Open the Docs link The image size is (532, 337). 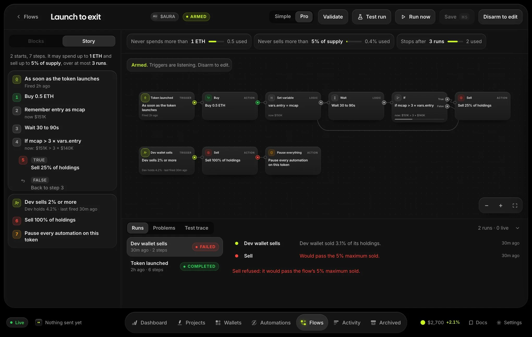click(x=478, y=323)
